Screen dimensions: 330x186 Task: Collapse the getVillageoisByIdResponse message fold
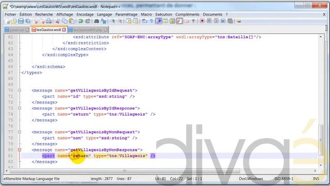(20, 108)
